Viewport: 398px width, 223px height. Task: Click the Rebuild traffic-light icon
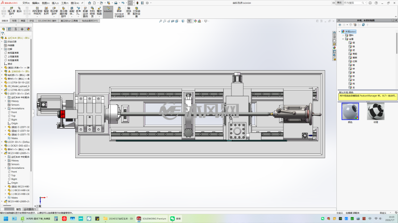[x=137, y=3]
